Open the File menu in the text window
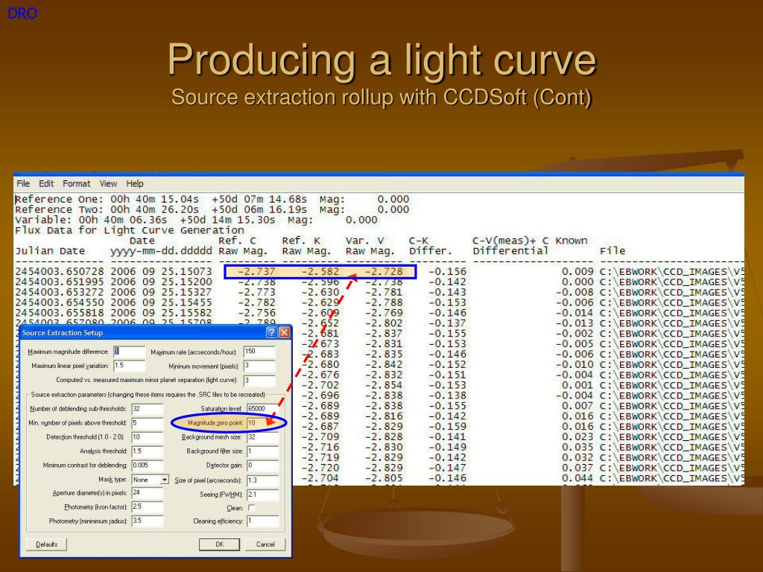This screenshot has width=763, height=572. pyautogui.click(x=23, y=184)
